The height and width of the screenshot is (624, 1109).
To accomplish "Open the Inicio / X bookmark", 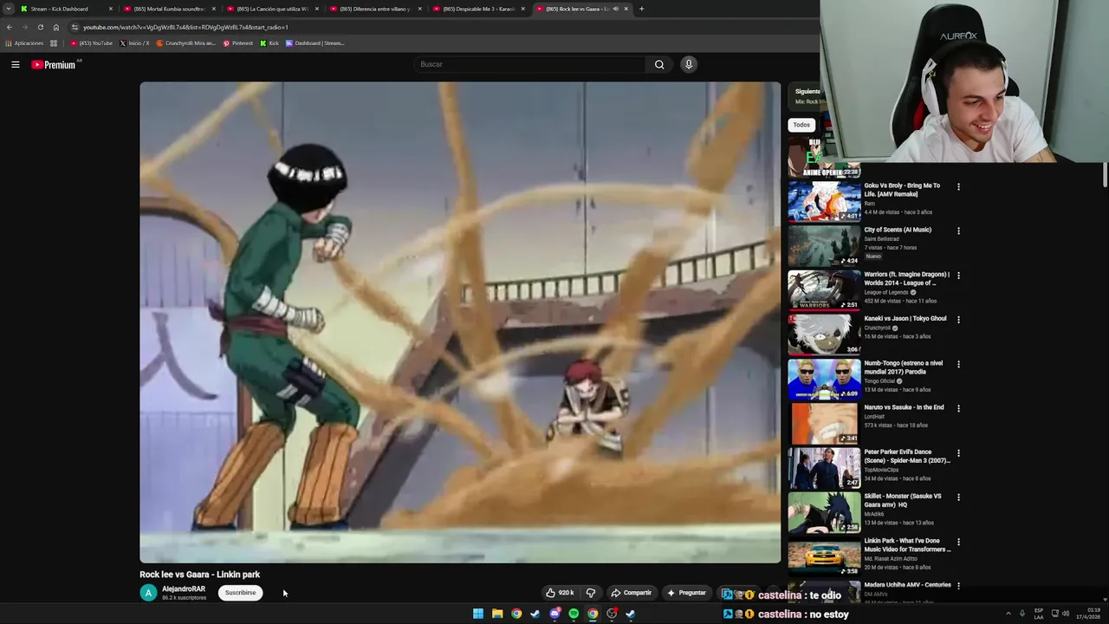I will pos(134,43).
